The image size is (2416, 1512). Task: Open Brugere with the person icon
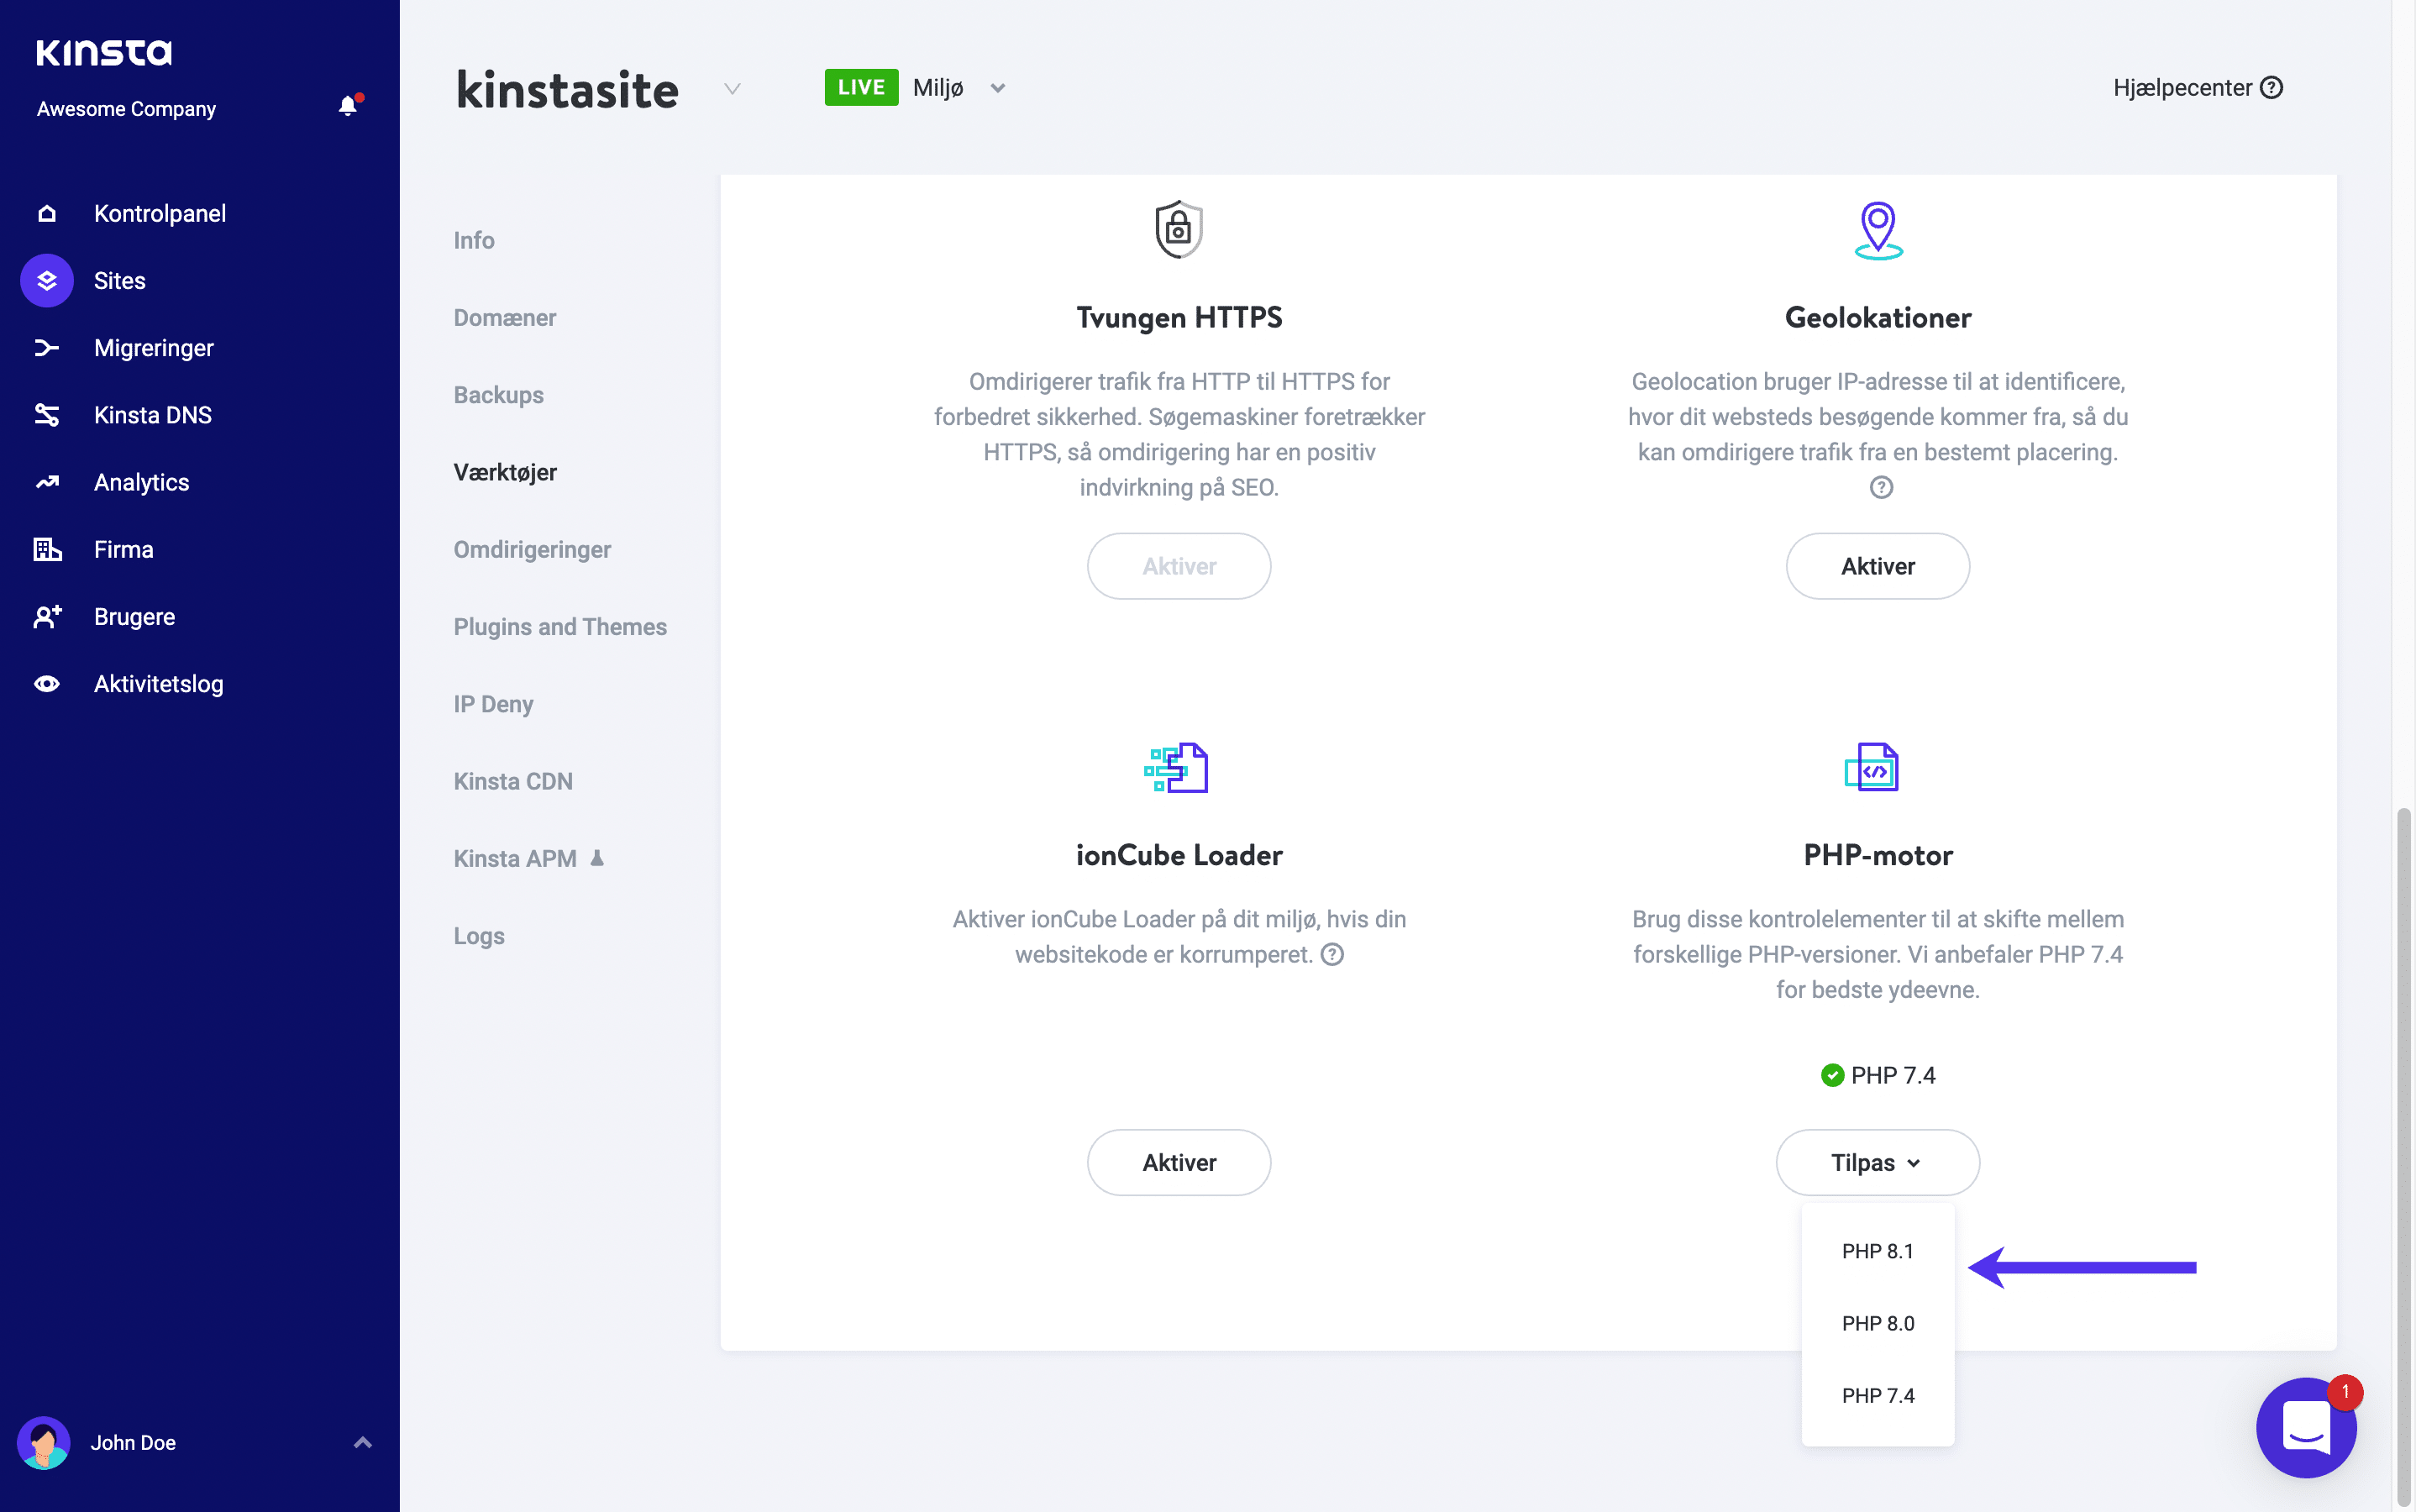pyautogui.click(x=46, y=616)
